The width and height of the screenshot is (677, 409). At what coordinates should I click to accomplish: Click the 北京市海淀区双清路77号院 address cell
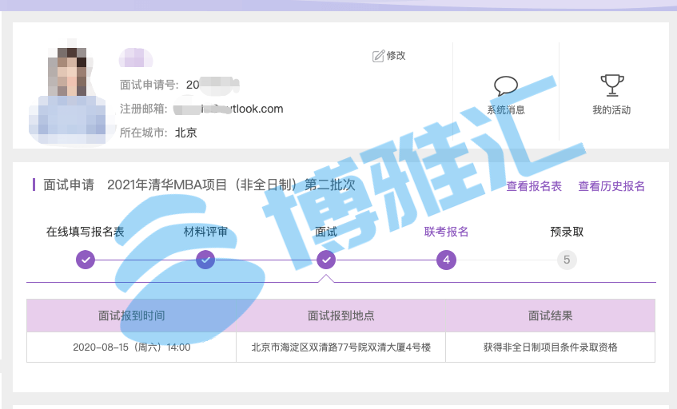[x=341, y=347]
